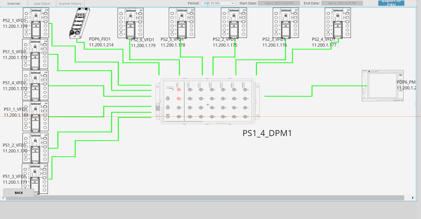Switch to the Scanner History tab
The image size is (421, 219).
click(70, 3)
